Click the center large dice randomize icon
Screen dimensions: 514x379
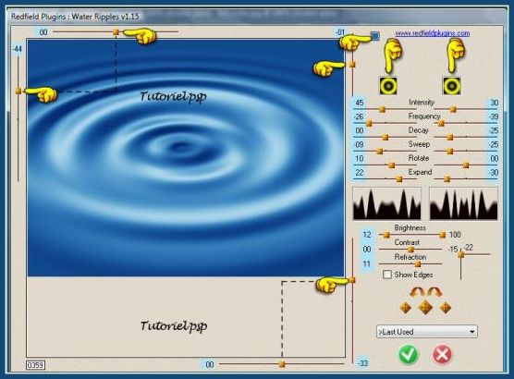coord(425,308)
